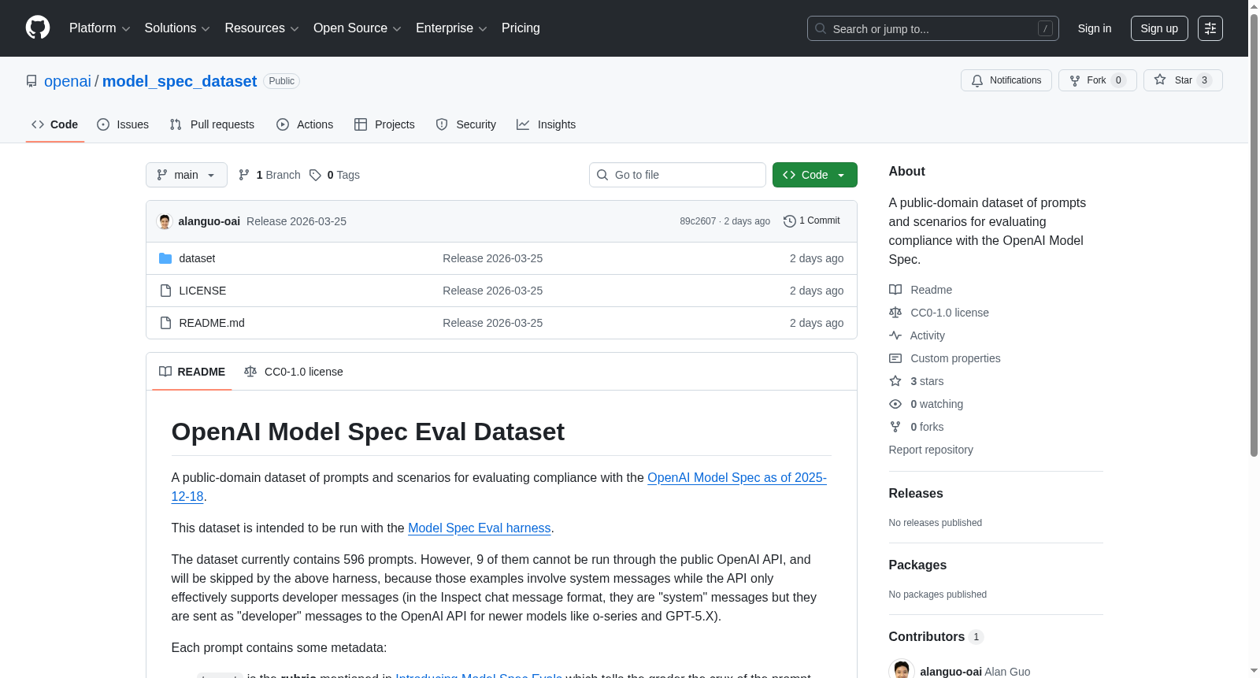The width and height of the screenshot is (1260, 678).
Task: Open the Insights tab
Action: [x=546, y=124]
